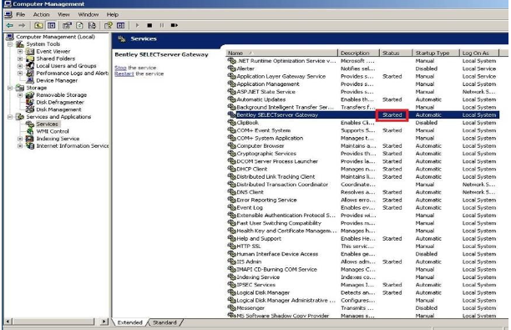Open Properties via the toolbar icon

point(67,25)
